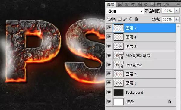Select the 图层 4 thumbnail
This screenshot has height=110, width=181.
(x=119, y=37)
